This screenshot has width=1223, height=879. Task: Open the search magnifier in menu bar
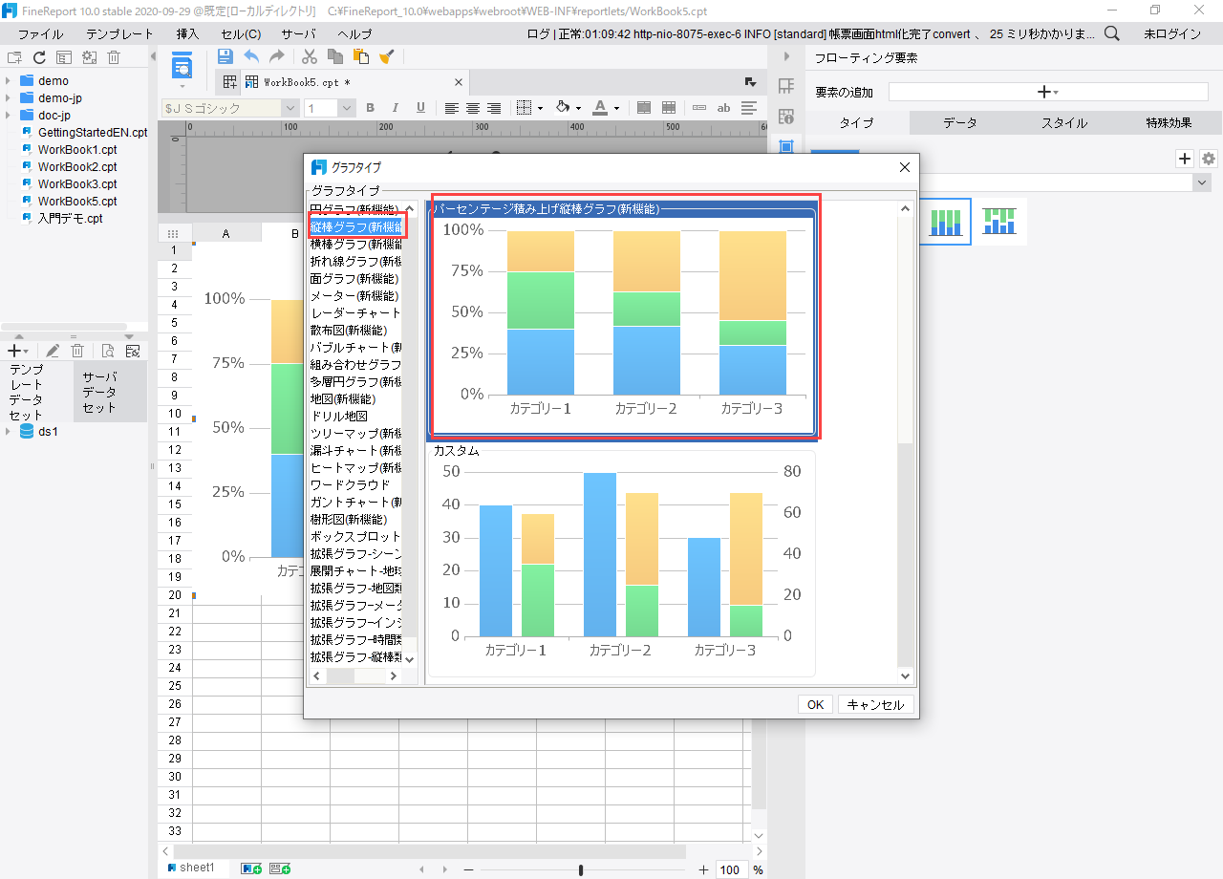tap(1112, 33)
